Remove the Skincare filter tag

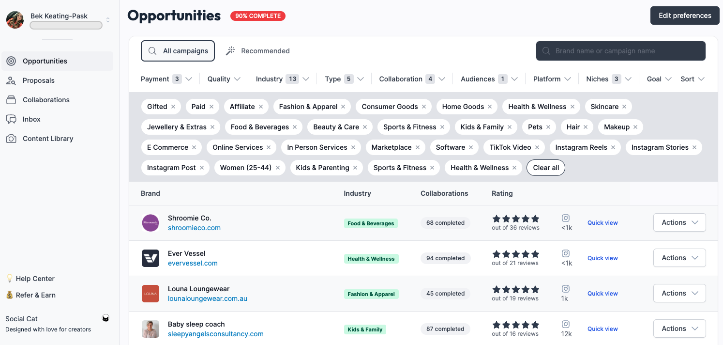tap(624, 107)
